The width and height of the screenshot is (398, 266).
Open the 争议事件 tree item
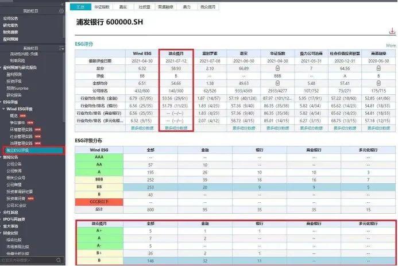pyautogui.click(x=17, y=123)
